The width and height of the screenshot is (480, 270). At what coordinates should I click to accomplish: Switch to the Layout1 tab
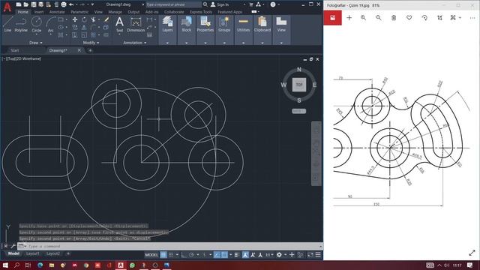(x=32, y=253)
